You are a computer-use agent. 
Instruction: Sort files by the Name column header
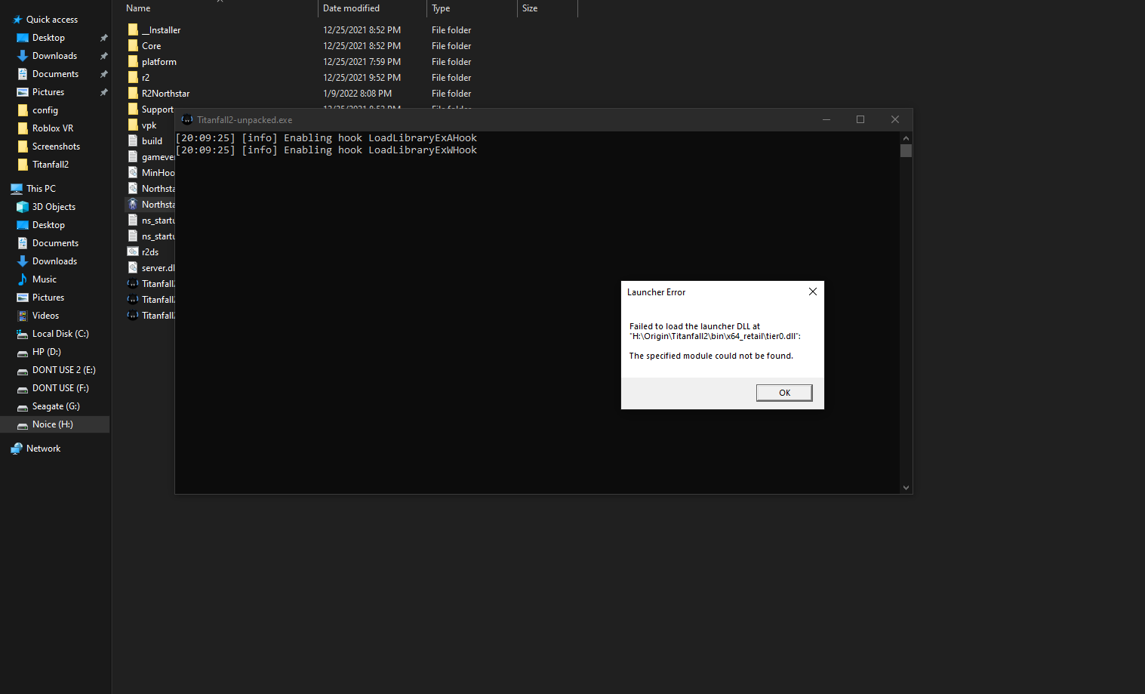pos(137,8)
